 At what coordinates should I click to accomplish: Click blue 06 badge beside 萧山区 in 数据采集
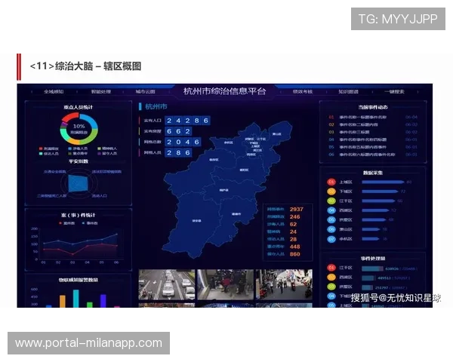coord(331,229)
